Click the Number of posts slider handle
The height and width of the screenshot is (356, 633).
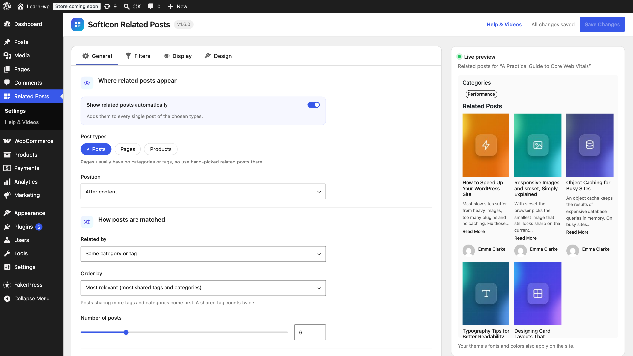click(126, 332)
